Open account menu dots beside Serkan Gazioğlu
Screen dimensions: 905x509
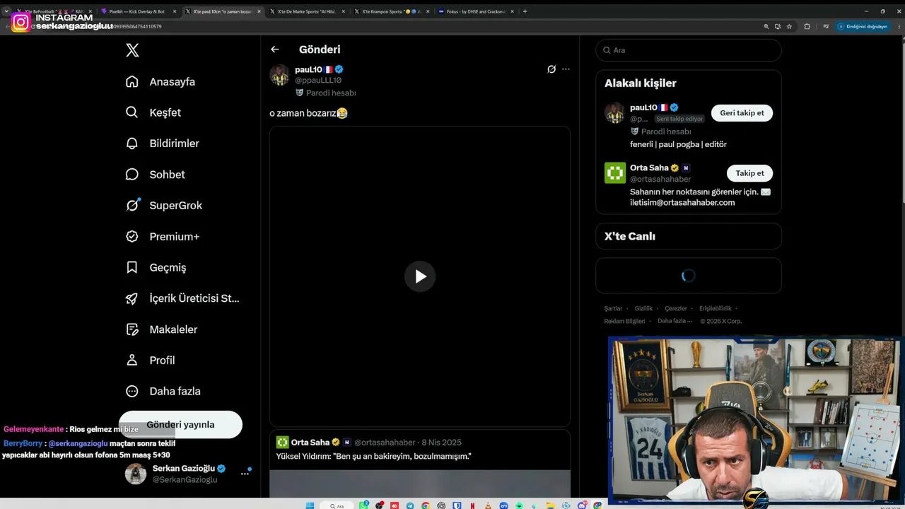click(245, 474)
